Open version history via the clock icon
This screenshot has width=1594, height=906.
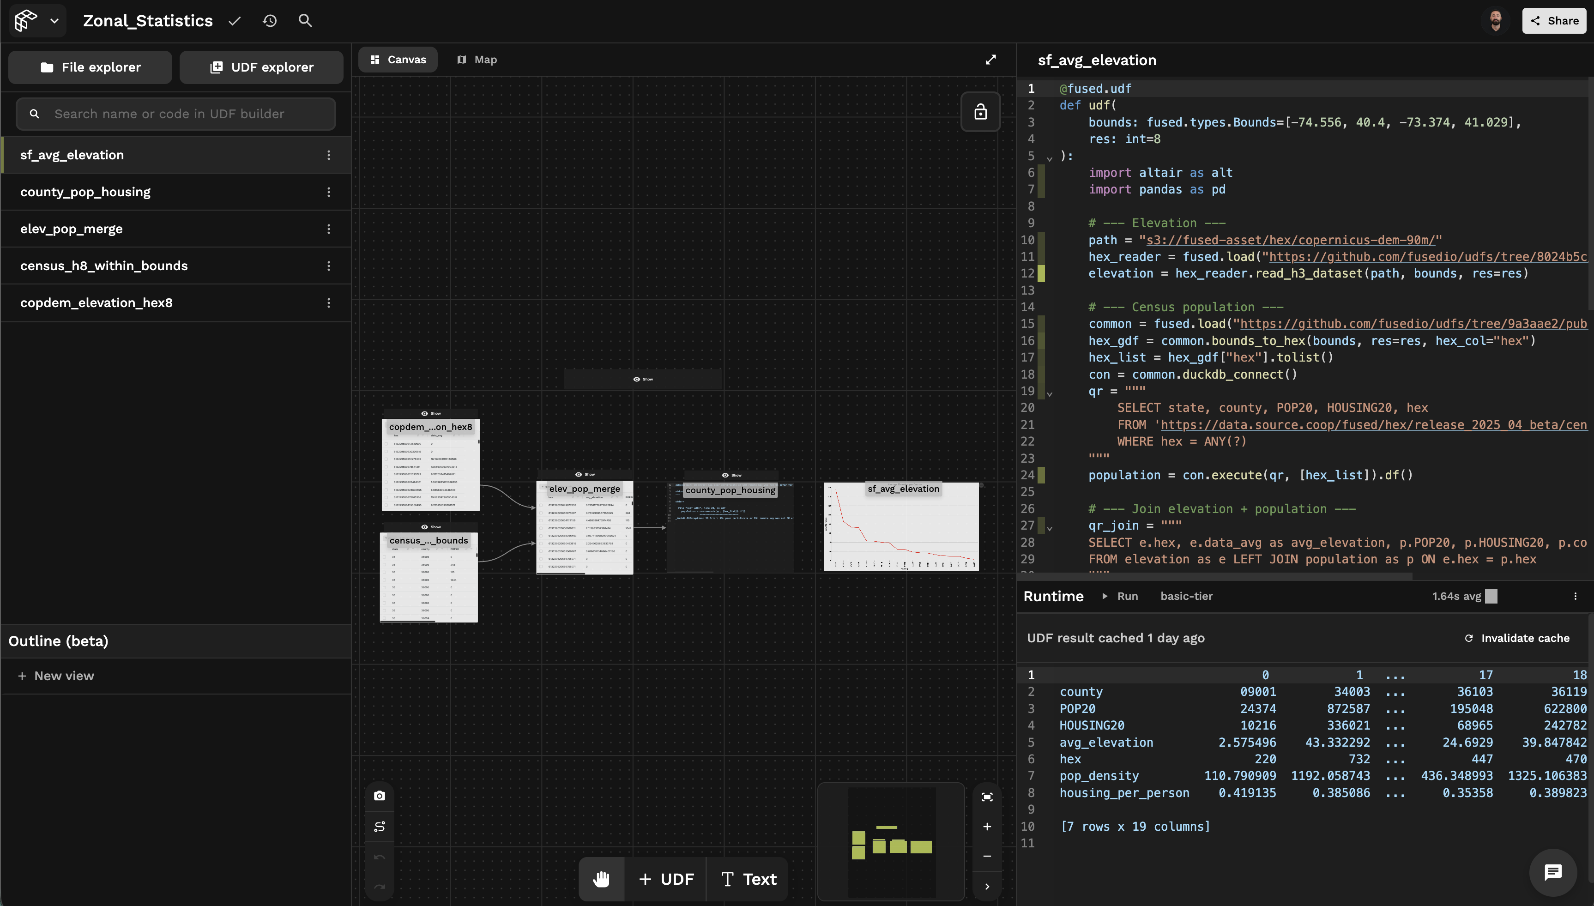(x=269, y=20)
